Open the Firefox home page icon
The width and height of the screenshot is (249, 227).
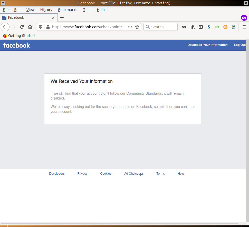[x=30, y=27]
